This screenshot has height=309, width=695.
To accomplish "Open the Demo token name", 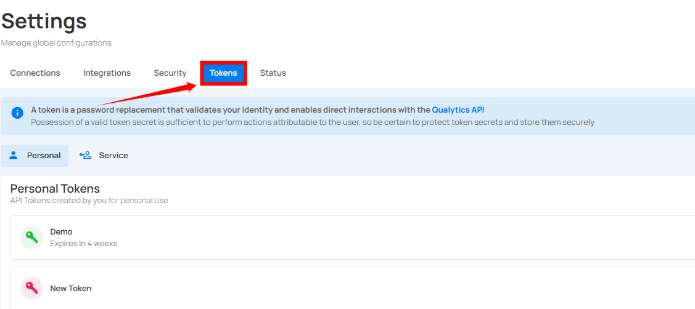I will pyautogui.click(x=61, y=231).
